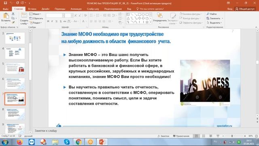259x146 pixels.
Task: Click the Copy icon in clipboard group
Action: [13, 18]
